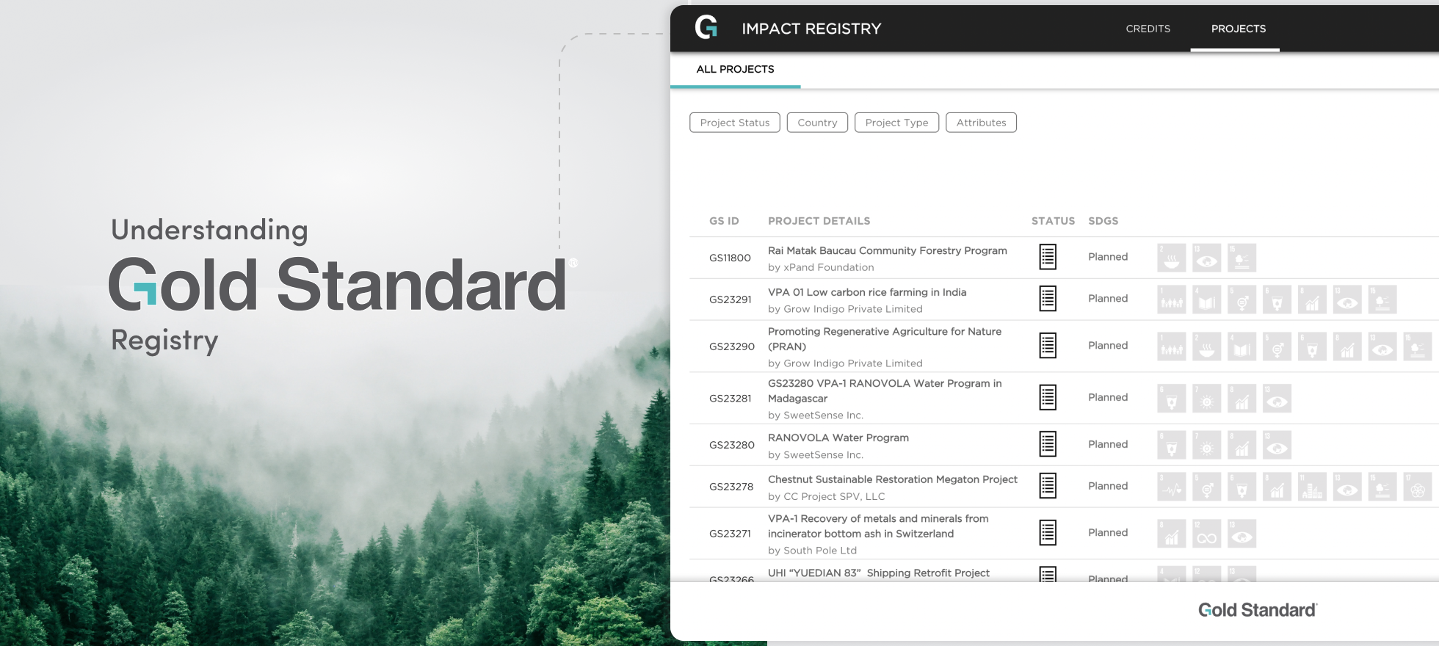Viewport: 1439px width, 646px height.
Task: Click 'by xPand Foundation' developer text
Action: tap(821, 267)
